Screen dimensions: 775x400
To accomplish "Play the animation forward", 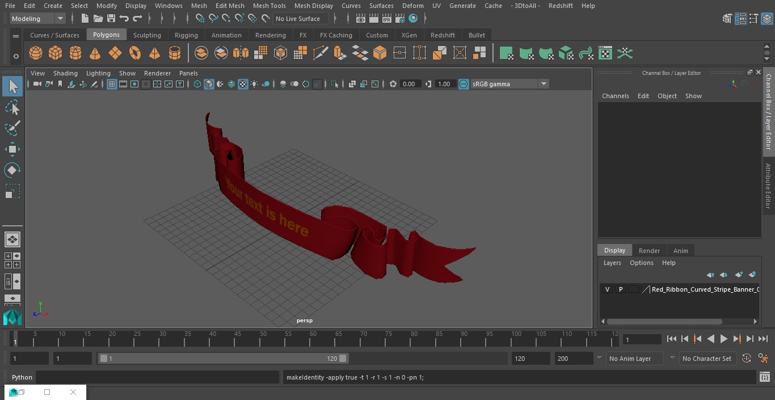I will click(724, 339).
